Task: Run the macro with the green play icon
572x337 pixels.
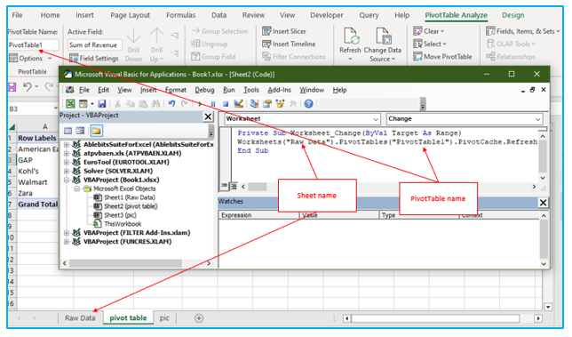Action: click(x=200, y=104)
